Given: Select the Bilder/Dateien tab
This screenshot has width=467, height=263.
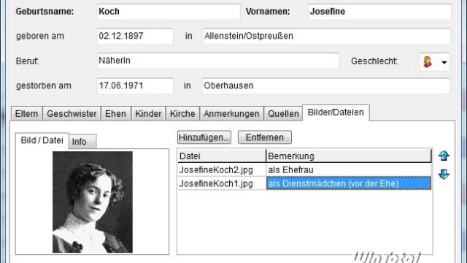Looking at the screenshot, I should click(336, 113).
